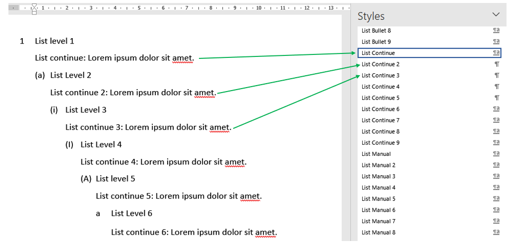Click linked-style icon beside List Bullet 9
Screen dimensions: 510x243
[496, 42]
